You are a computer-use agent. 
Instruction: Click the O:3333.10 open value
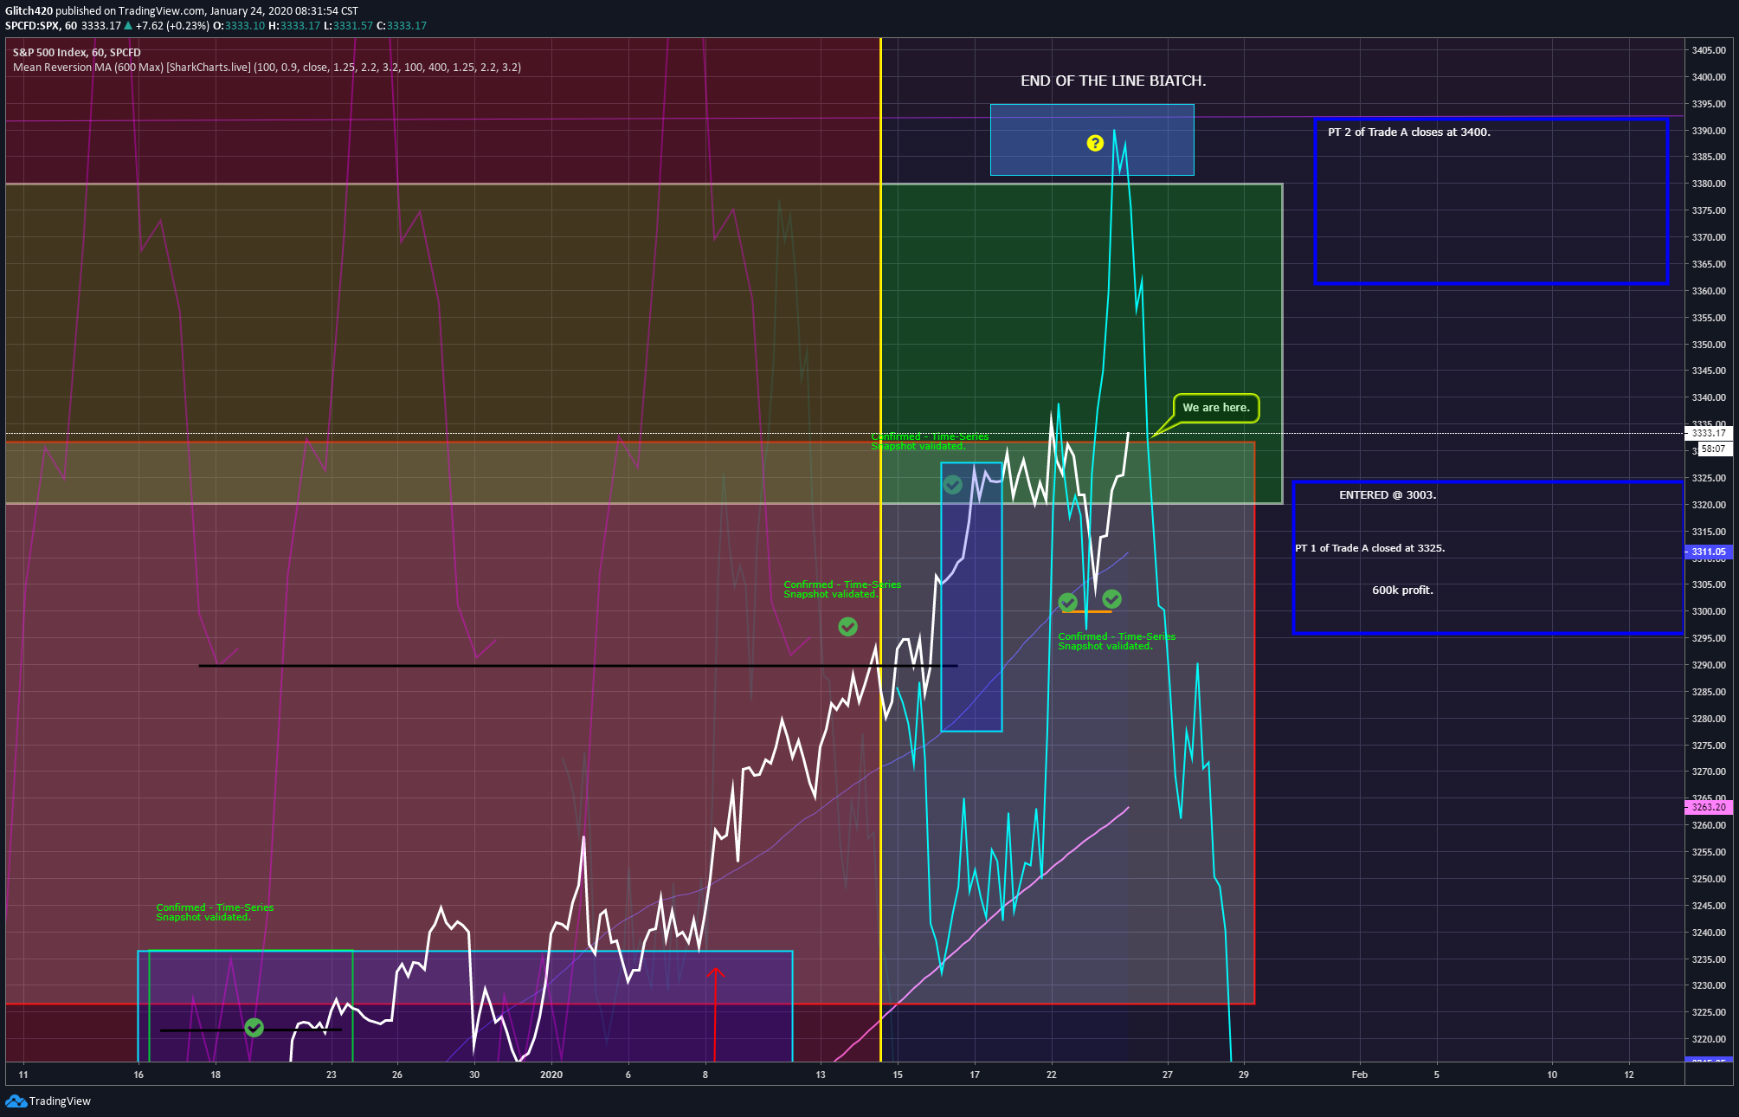point(239,26)
